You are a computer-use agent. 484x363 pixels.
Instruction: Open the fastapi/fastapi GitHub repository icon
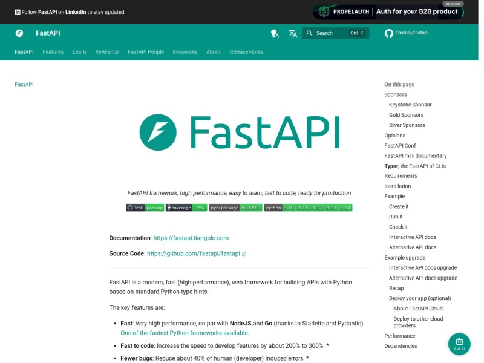pyautogui.click(x=389, y=33)
